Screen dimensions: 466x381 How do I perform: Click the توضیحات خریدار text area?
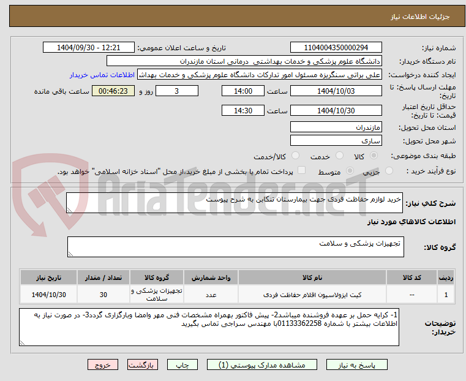pyautogui.click(x=209, y=327)
